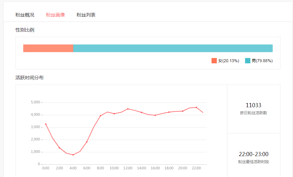Viewport: 293px width, 177px height.
Task: Click the 8:00 data point on line
Action: [x=101, y=116]
